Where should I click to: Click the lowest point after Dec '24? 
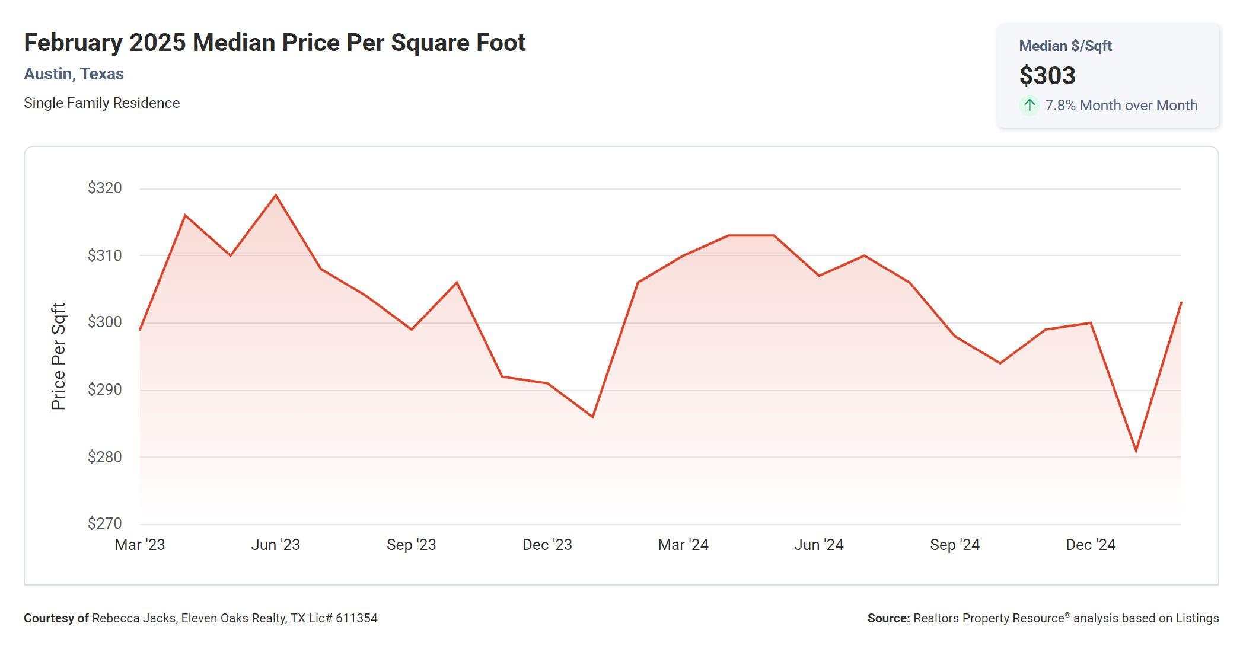tap(1136, 451)
